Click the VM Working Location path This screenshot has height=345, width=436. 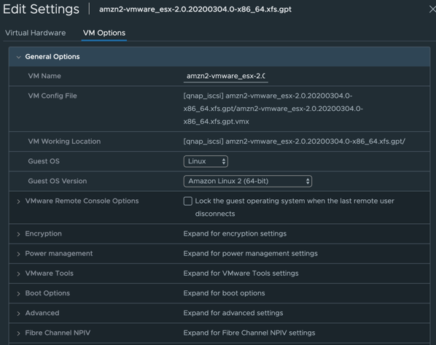click(294, 142)
